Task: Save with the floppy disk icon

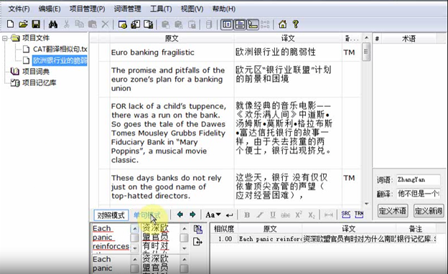Action: pyautogui.click(x=36, y=24)
